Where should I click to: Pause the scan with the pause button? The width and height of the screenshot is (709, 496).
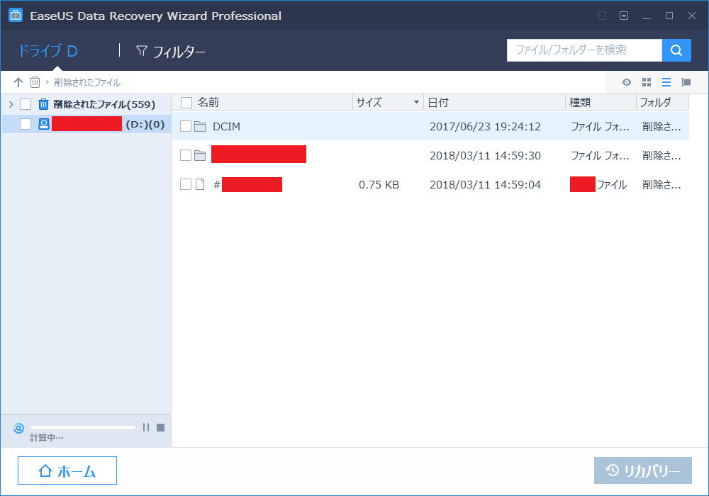coord(145,427)
